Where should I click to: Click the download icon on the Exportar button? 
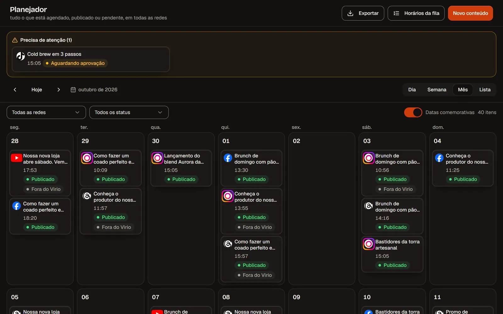(350, 13)
